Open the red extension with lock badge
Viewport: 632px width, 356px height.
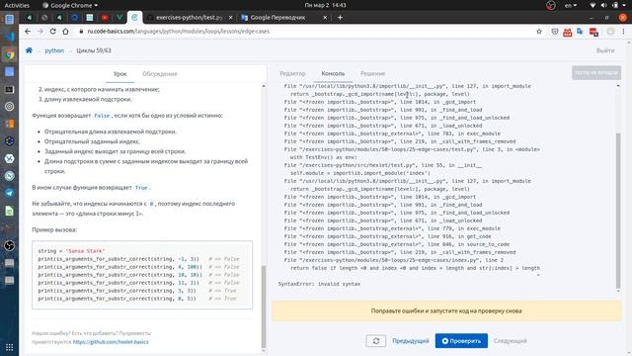point(593,32)
